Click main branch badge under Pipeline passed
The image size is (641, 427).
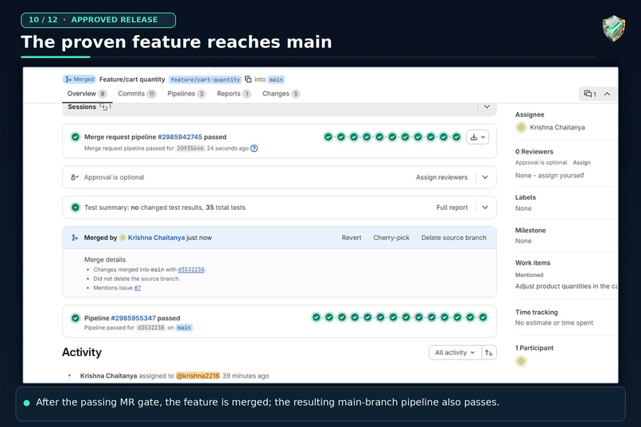pos(184,328)
